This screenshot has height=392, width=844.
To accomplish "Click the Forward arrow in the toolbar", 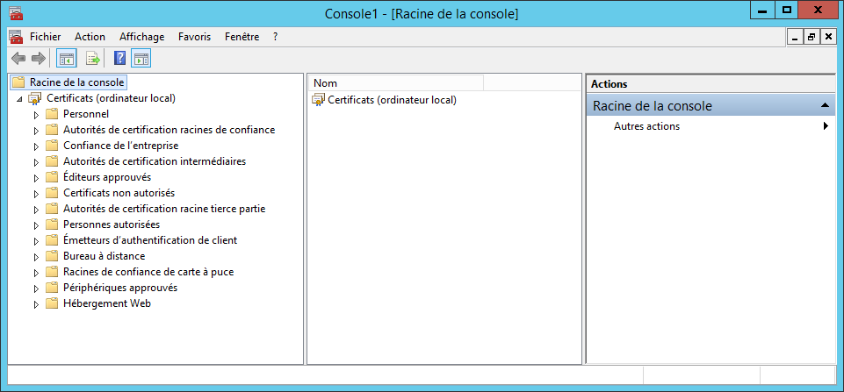I will click(38, 59).
